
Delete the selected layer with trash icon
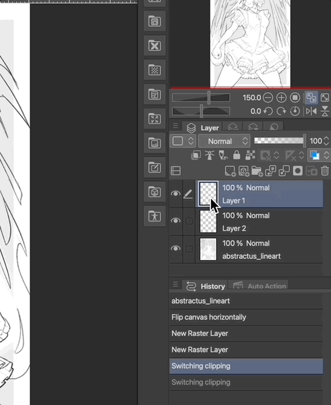pos(325,170)
